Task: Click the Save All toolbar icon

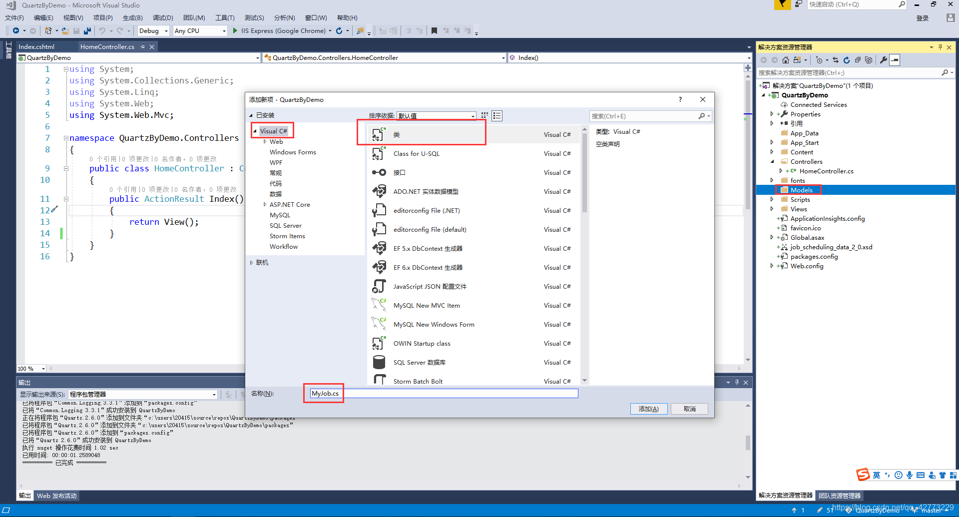Action: click(x=87, y=31)
